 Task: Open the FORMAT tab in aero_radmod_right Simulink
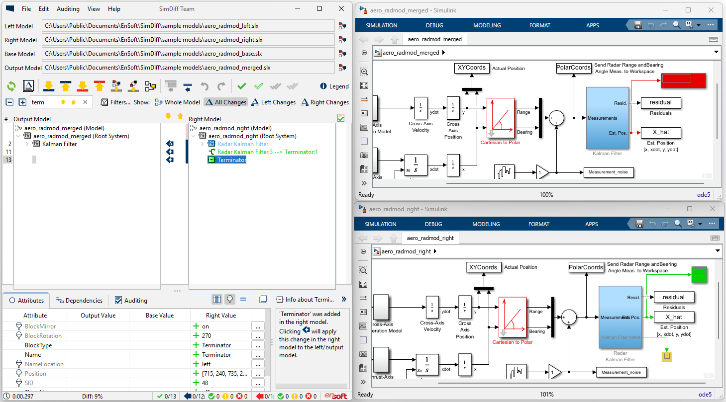tap(539, 224)
